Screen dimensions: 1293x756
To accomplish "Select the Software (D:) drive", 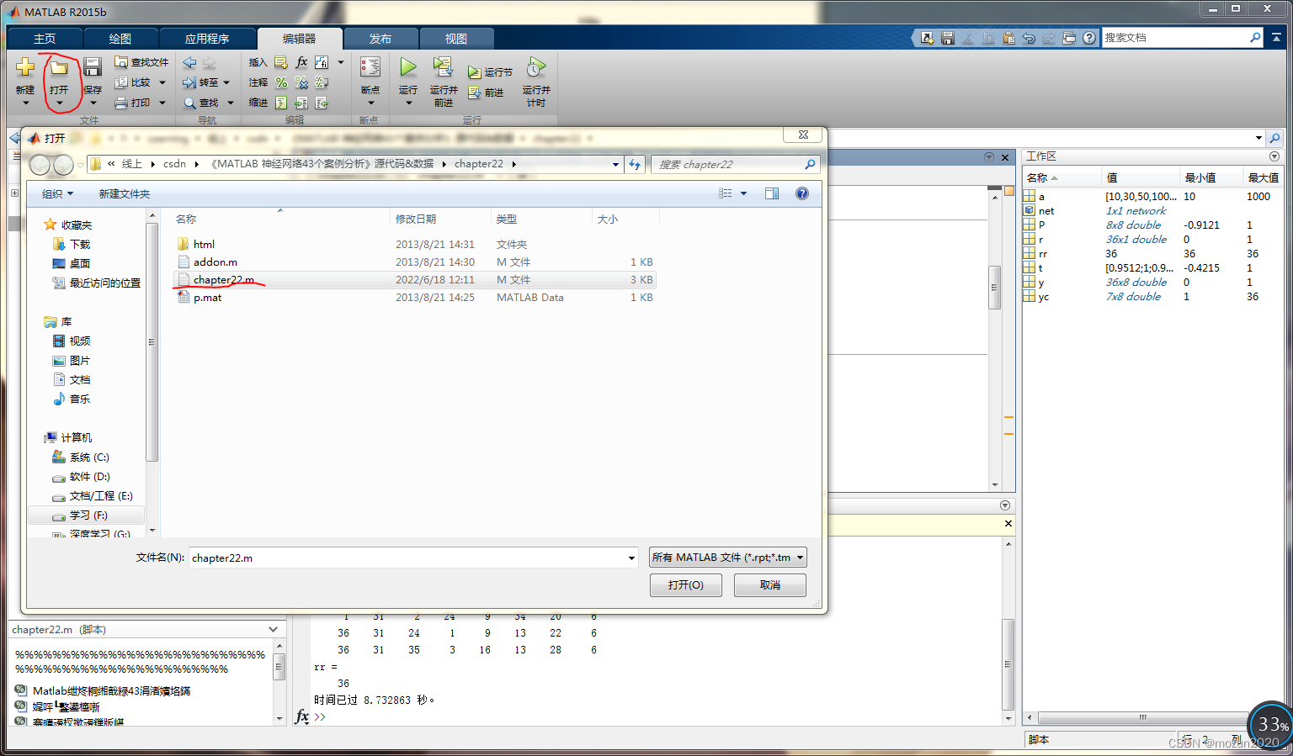I will point(89,477).
